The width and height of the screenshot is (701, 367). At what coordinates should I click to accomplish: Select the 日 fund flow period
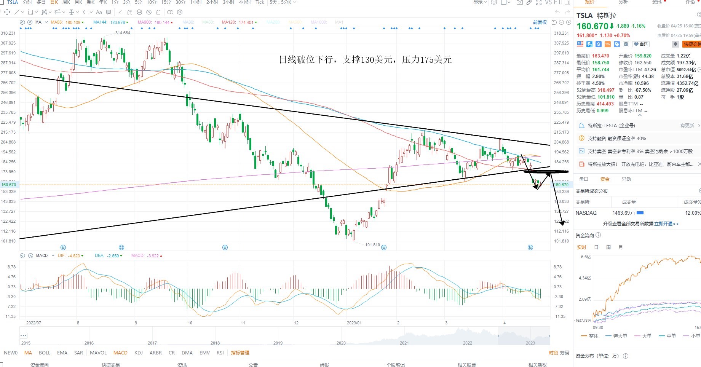click(x=596, y=247)
